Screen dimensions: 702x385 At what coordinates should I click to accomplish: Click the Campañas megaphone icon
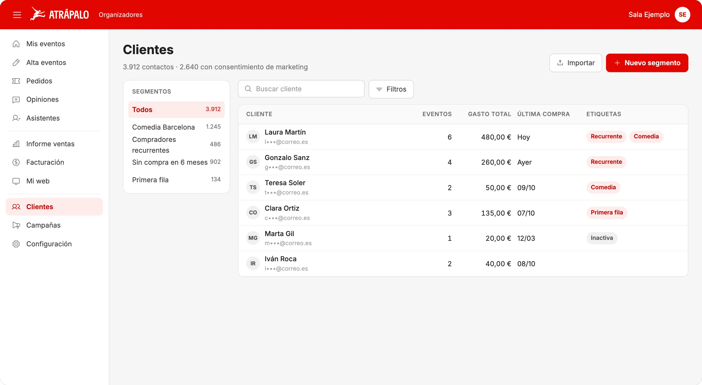coord(16,225)
